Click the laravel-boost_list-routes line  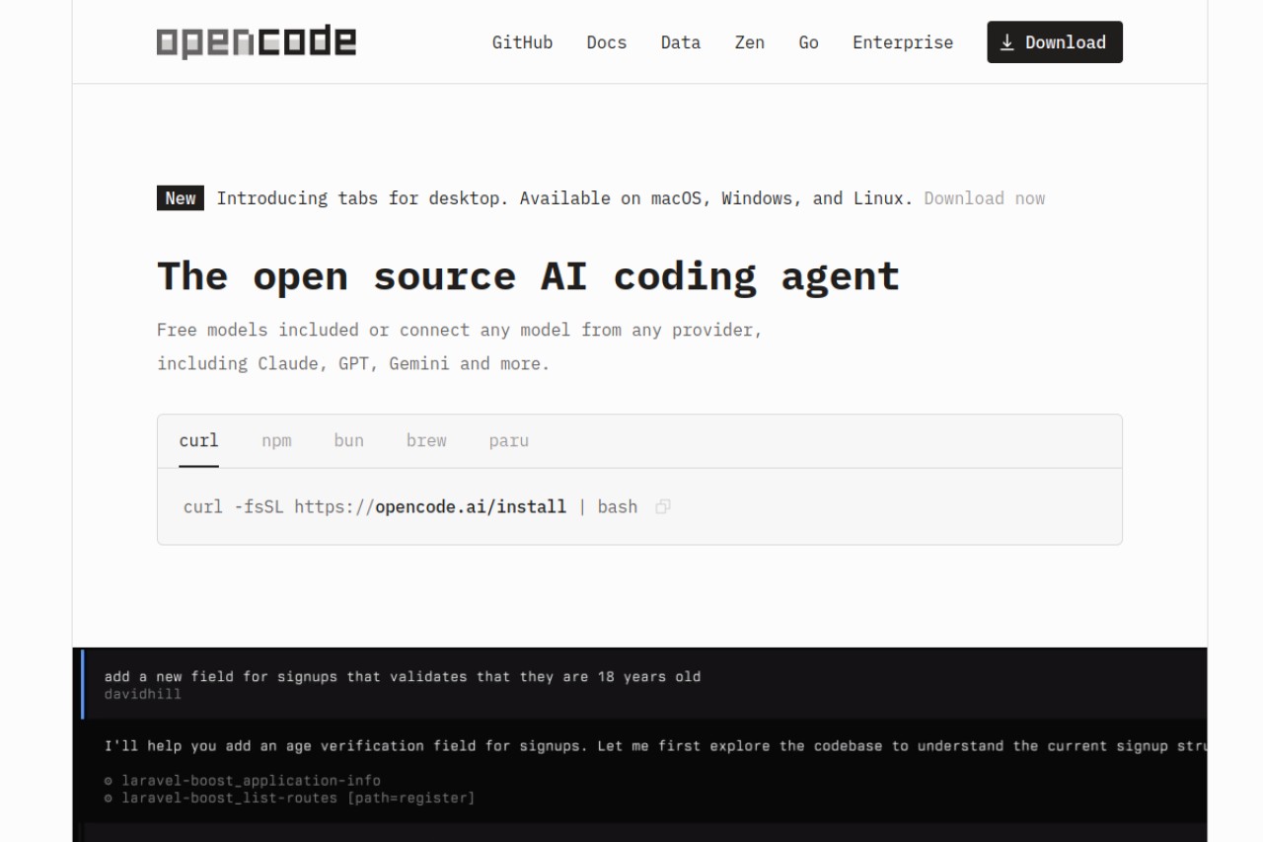[289, 798]
